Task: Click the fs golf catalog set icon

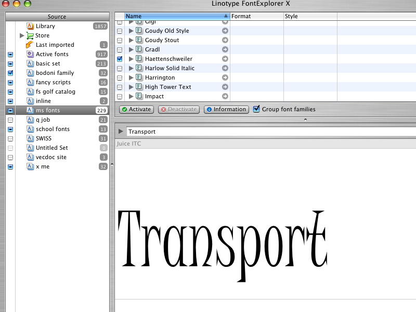Action: (30, 92)
